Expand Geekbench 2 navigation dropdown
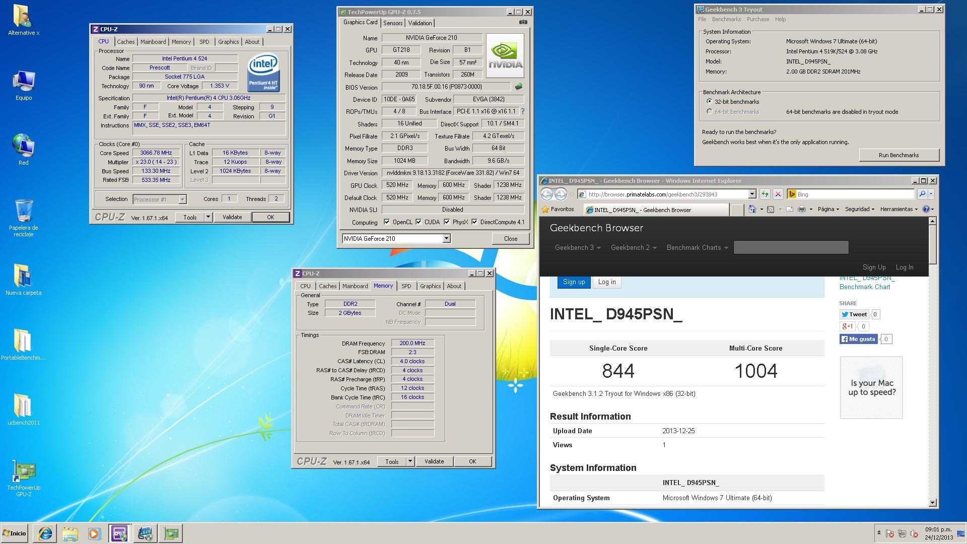The height and width of the screenshot is (544, 967). [634, 247]
